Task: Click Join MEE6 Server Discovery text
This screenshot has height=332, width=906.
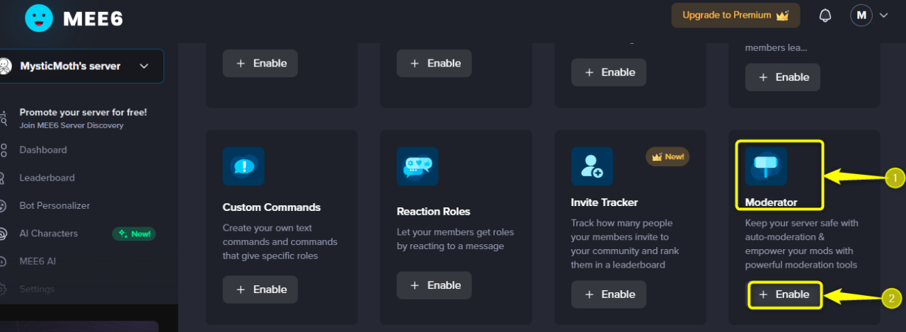Action: pos(71,125)
